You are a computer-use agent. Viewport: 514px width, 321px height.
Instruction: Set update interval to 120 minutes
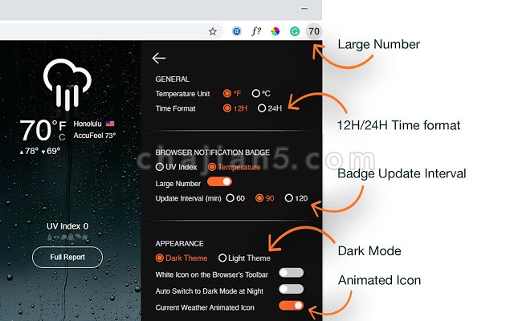click(x=289, y=197)
